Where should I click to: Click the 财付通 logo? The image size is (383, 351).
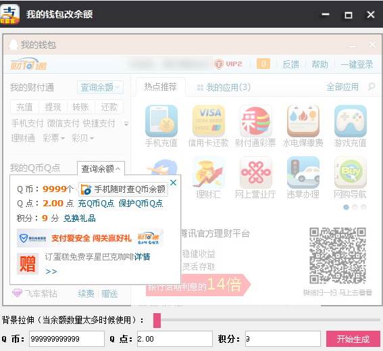point(28,64)
